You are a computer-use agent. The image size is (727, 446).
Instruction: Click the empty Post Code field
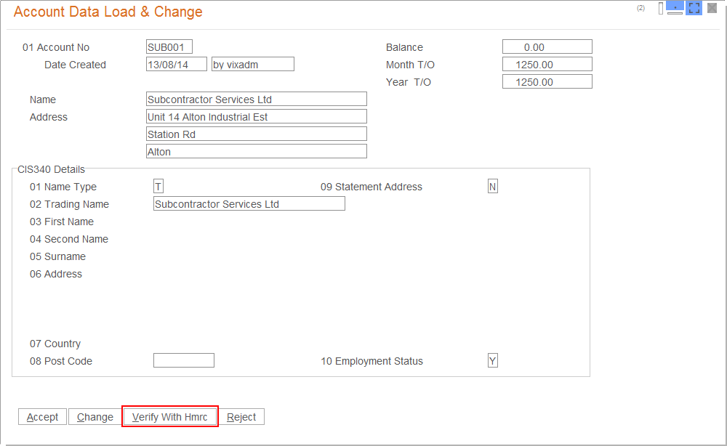pos(183,361)
